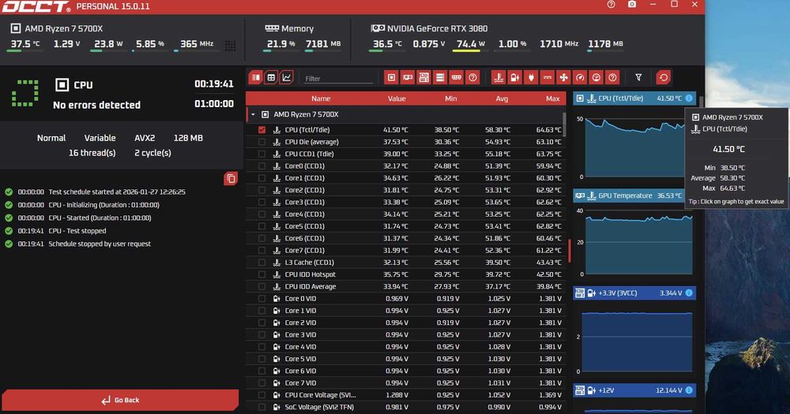Screen dimensions: 790x414
Task: Check the CPU IOD Hotspot checkbox
Action: [261, 274]
